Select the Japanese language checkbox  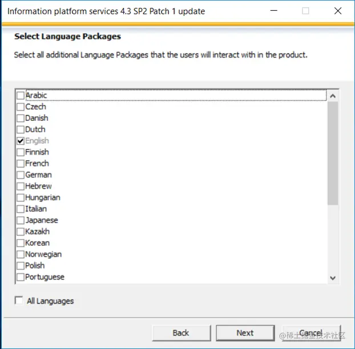tap(21, 220)
